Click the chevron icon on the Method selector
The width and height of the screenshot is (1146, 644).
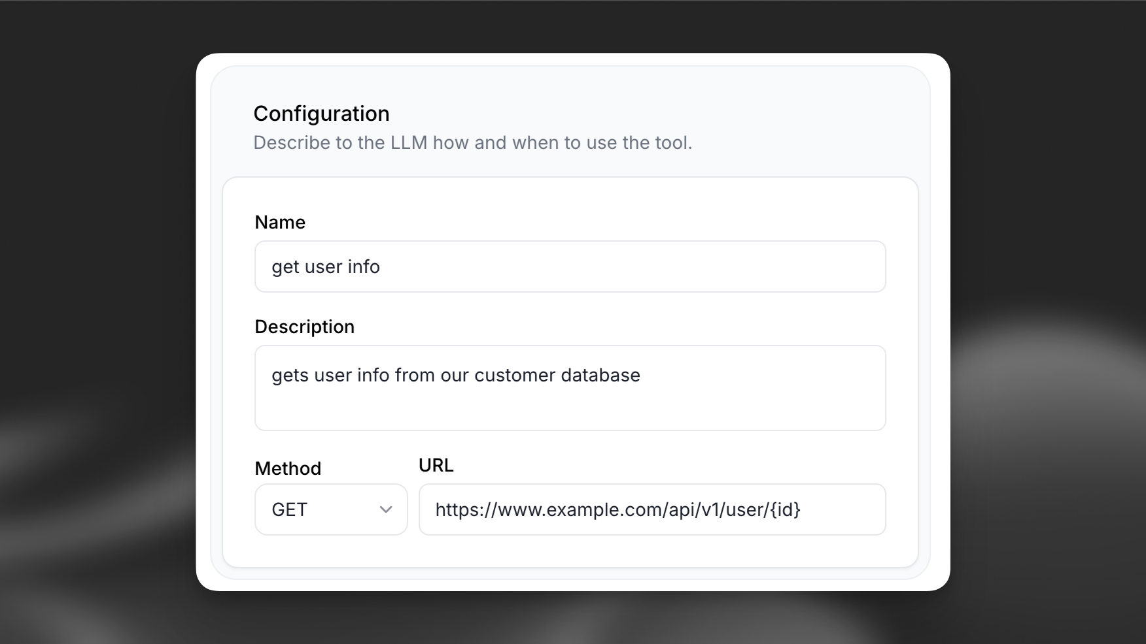click(385, 509)
